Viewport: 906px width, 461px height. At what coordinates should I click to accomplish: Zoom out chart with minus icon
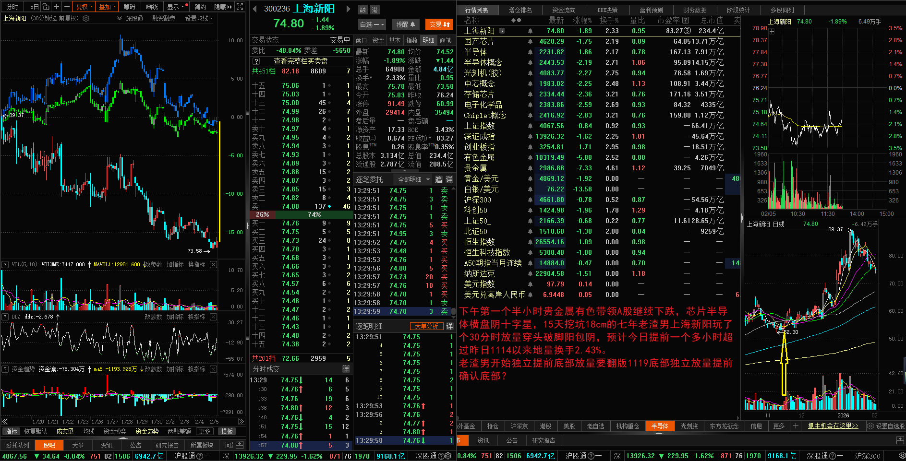pos(66,7)
